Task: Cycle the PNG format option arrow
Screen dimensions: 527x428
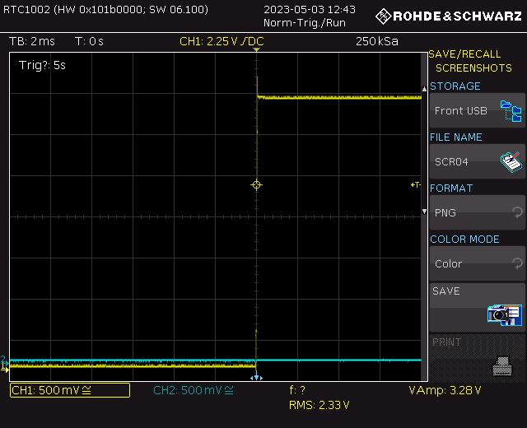Action: point(518,212)
